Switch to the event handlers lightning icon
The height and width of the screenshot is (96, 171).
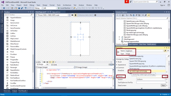pos(168,51)
